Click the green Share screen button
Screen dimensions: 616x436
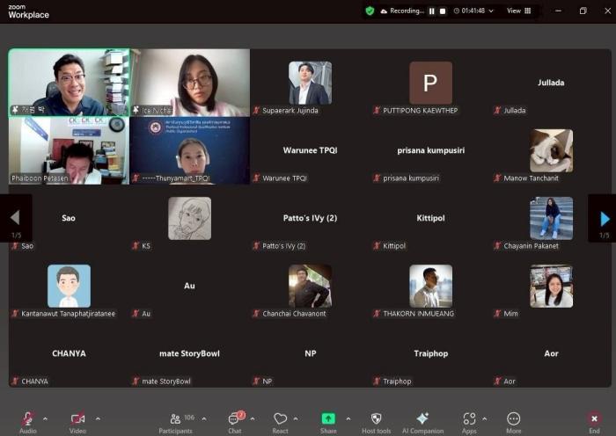[328, 423]
